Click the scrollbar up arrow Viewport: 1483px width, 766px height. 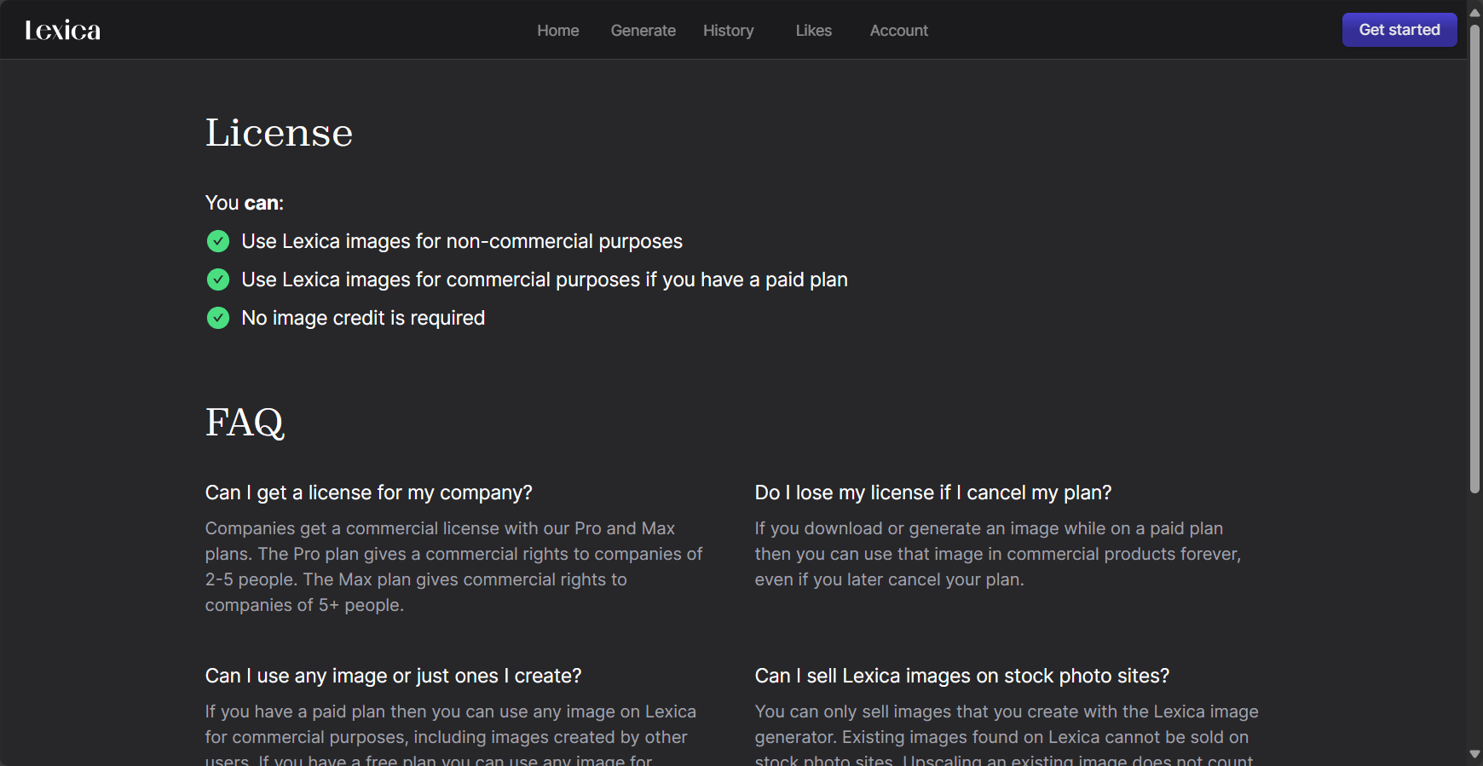(x=1474, y=12)
